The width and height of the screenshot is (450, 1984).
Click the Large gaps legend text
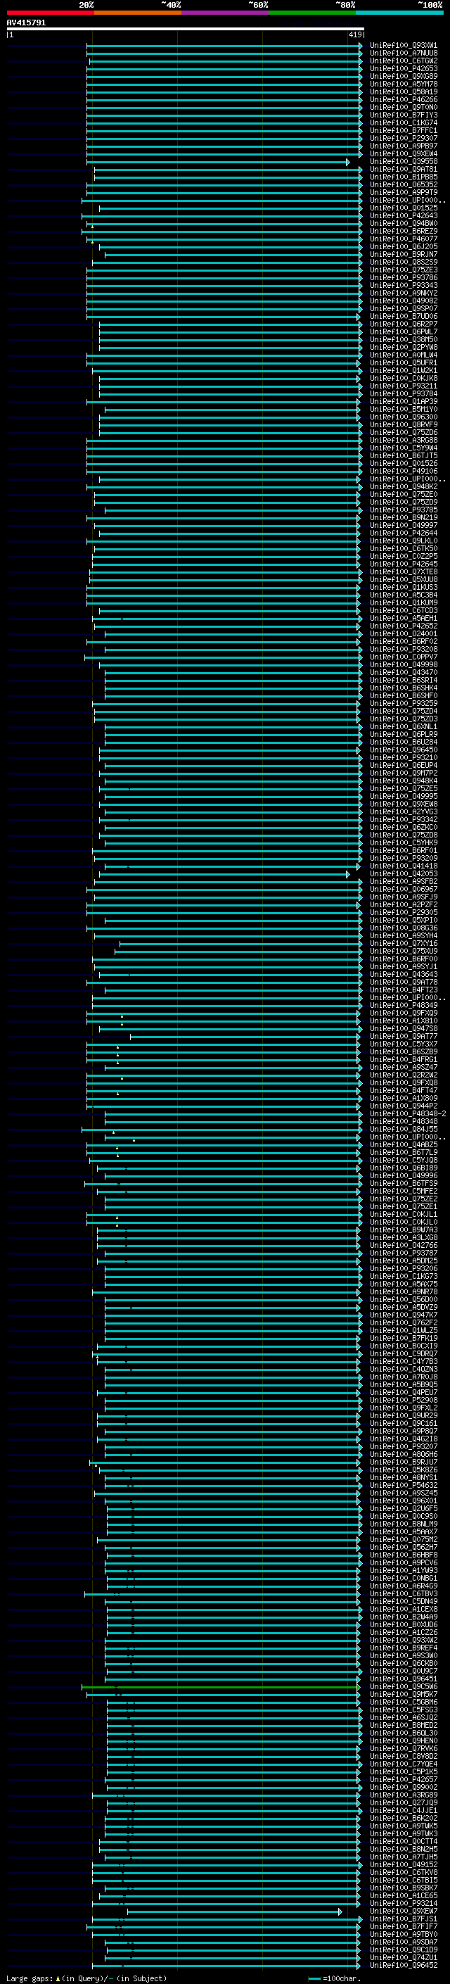[x=86, y=1978]
